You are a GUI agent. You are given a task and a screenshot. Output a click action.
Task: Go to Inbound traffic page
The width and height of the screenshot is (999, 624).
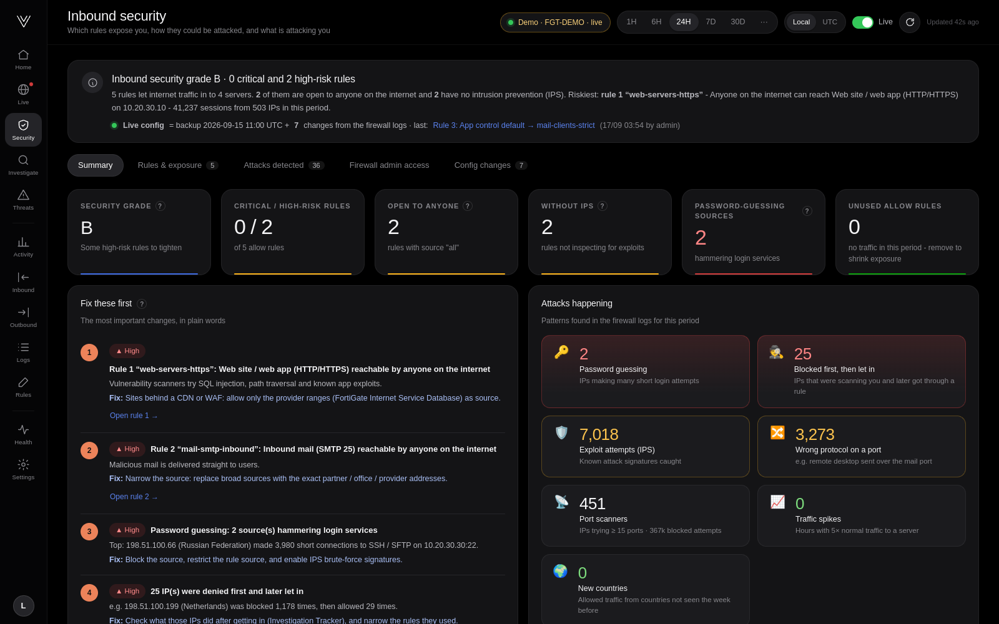tap(23, 283)
